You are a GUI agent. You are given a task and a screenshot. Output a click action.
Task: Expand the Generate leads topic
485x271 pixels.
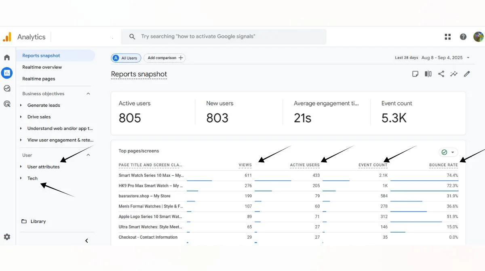tap(21, 105)
